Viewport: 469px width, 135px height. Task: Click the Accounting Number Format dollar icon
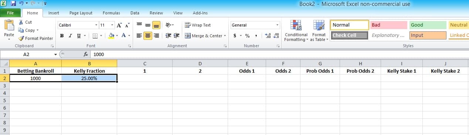pyautogui.click(x=235, y=36)
